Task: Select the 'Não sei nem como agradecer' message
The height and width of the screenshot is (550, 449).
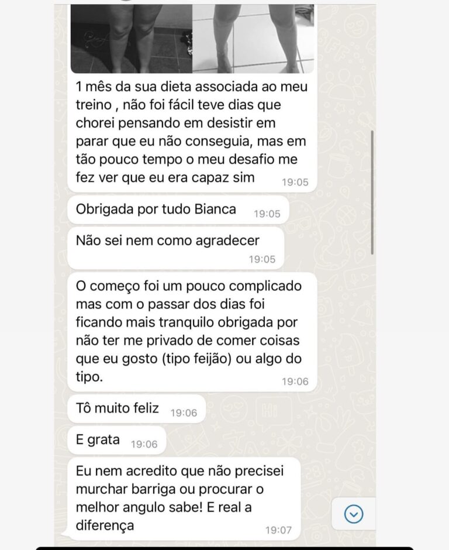Action: click(175, 248)
